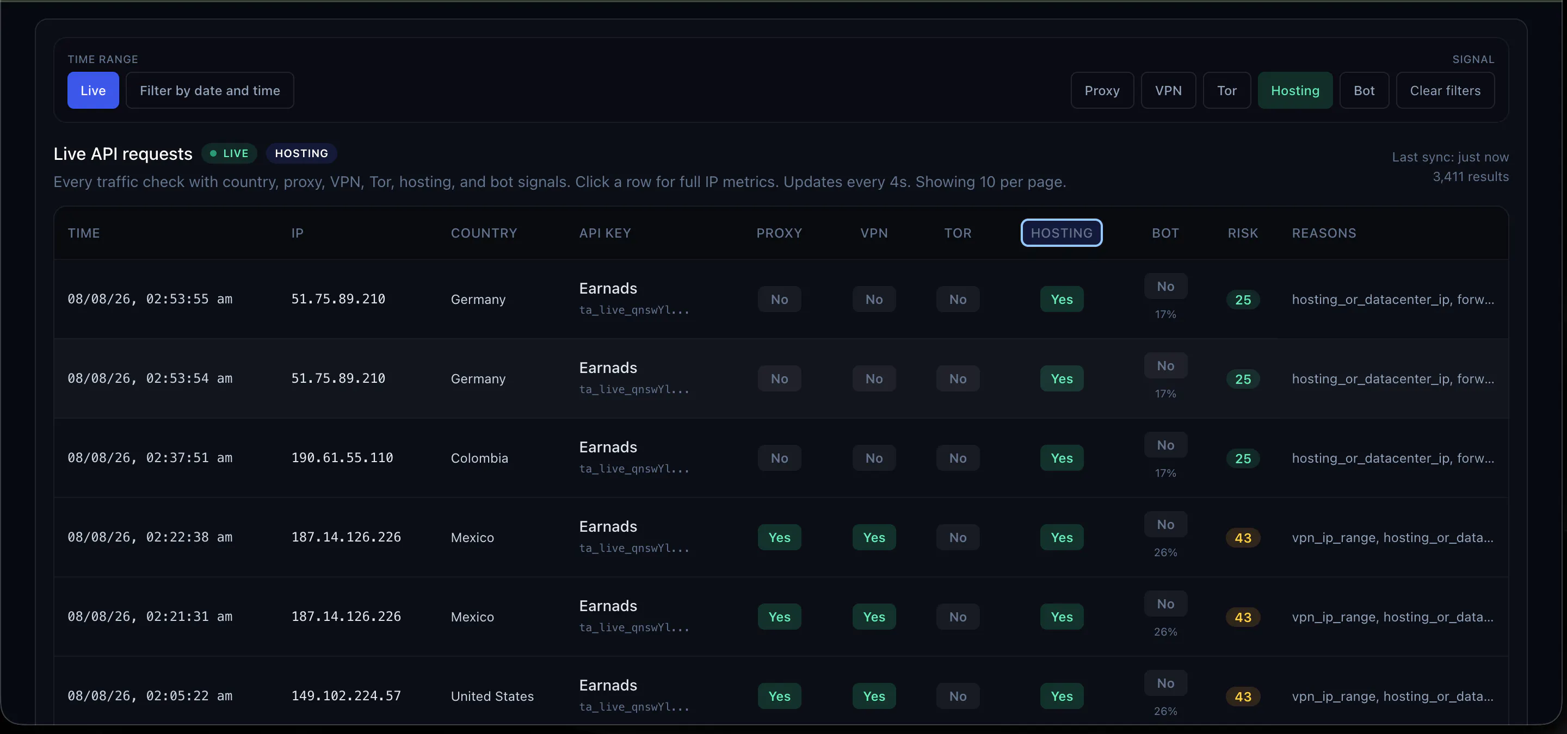Screen dimensions: 1567x734
Task: Click the API KEY column header
Action: tap(605, 233)
